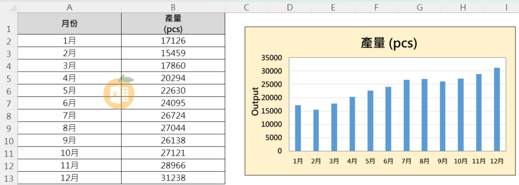Click the 6月 label on chart axis
The image size is (519, 185).
click(x=388, y=161)
